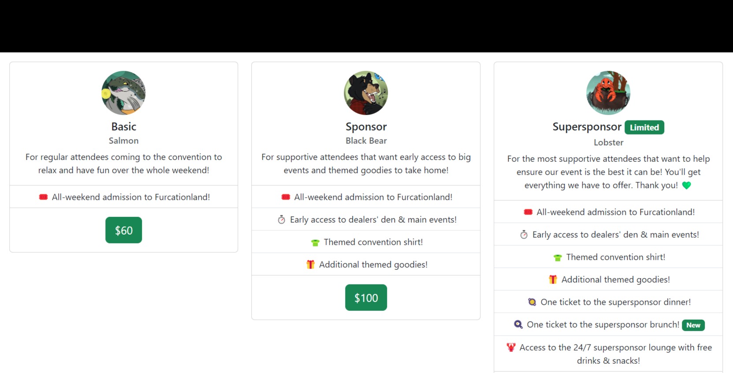This screenshot has height=373, width=733.
Task: Click the Lobster avatar image
Action: tap(608, 93)
